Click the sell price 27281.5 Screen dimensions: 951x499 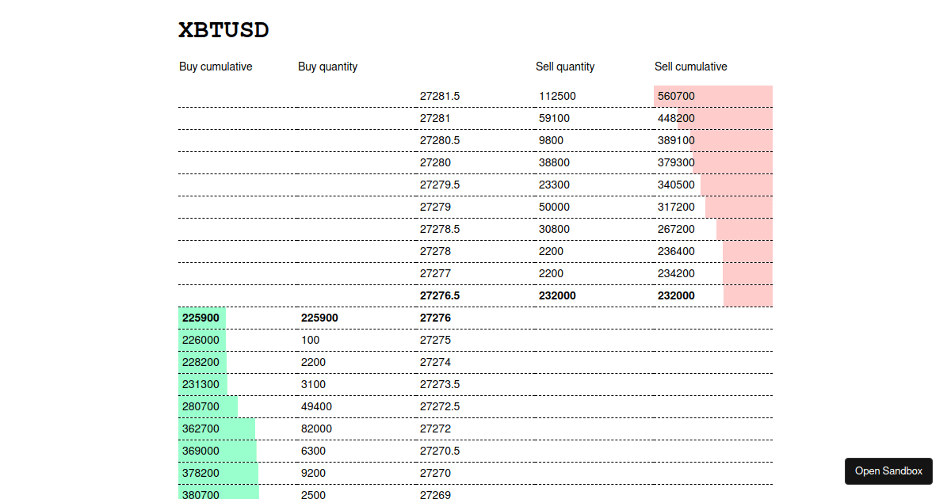tap(439, 96)
